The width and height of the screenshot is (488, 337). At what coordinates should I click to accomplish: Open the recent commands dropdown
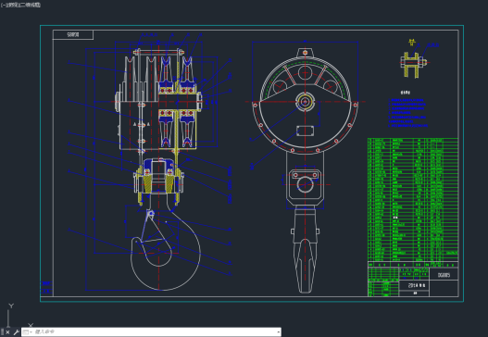coord(28,332)
